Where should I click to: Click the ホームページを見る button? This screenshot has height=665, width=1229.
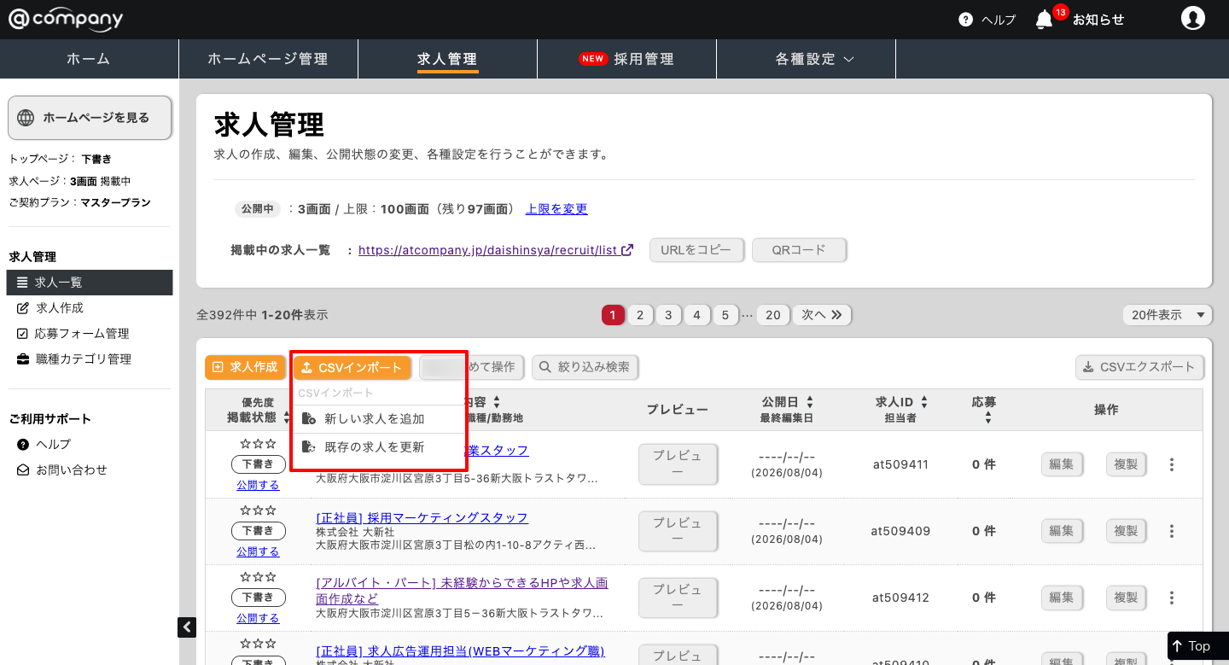click(90, 118)
